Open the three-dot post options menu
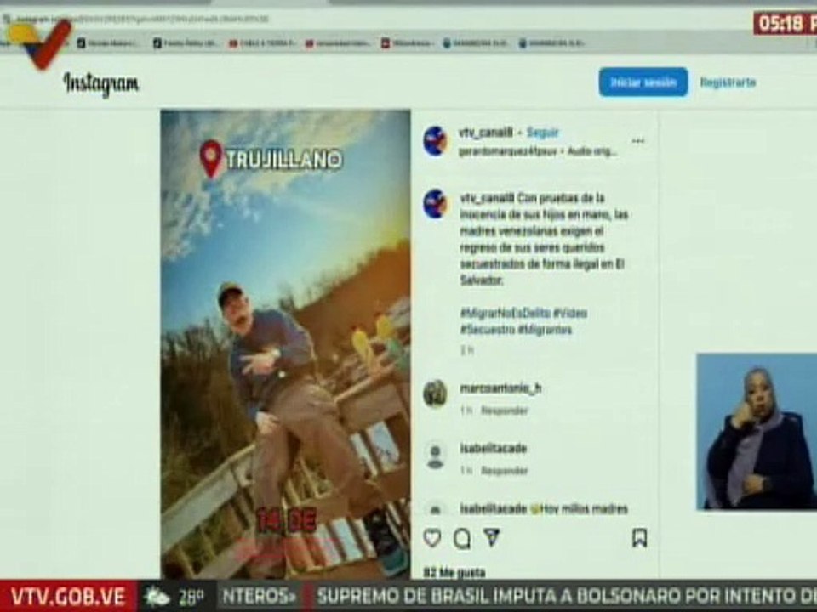The width and height of the screenshot is (817, 612). (637, 141)
